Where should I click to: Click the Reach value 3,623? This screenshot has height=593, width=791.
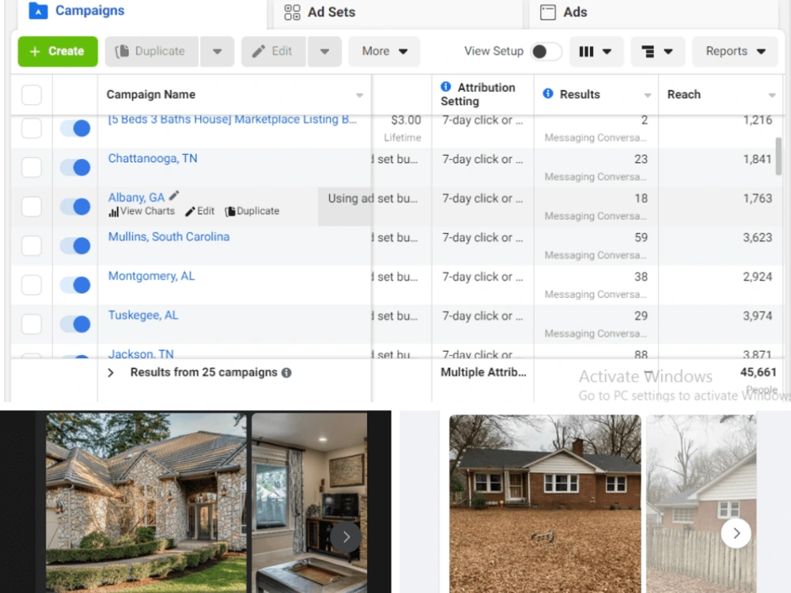point(757,237)
